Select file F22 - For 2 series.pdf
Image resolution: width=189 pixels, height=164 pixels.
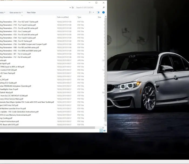[x=15, y=31]
